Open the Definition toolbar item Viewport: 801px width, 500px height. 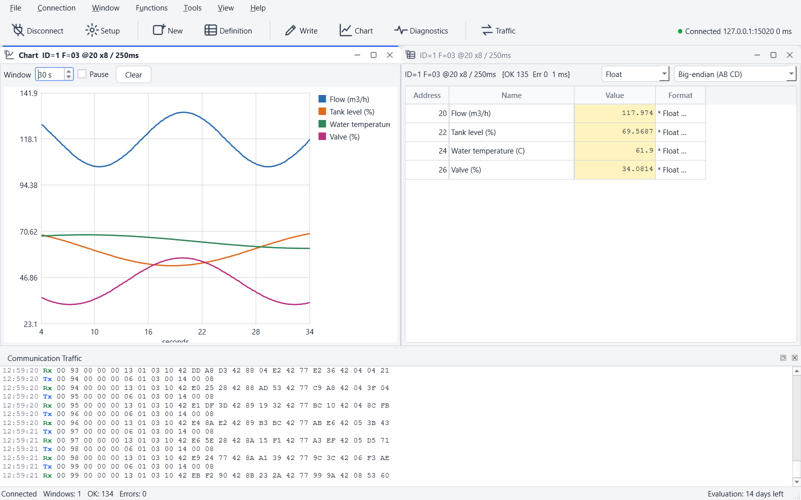pyautogui.click(x=228, y=30)
